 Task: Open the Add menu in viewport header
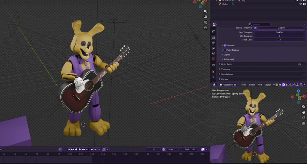(x=260, y=85)
